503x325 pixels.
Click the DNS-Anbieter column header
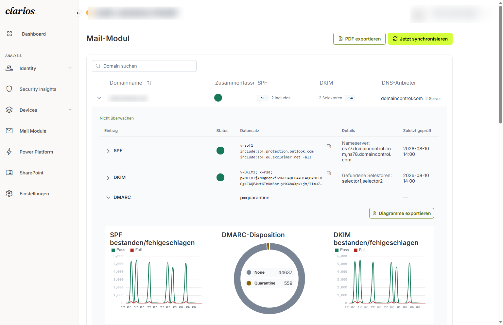pyautogui.click(x=399, y=83)
